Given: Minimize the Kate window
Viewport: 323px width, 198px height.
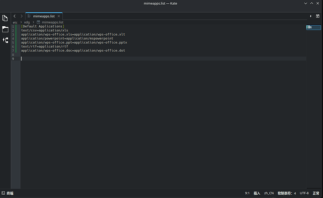Looking at the screenshot, I should click(306, 3).
